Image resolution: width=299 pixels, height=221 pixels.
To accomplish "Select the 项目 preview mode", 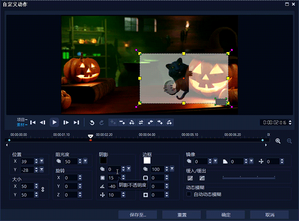I will click(21, 119).
